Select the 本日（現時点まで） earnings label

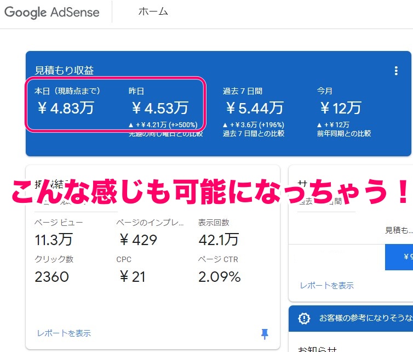pos(67,91)
